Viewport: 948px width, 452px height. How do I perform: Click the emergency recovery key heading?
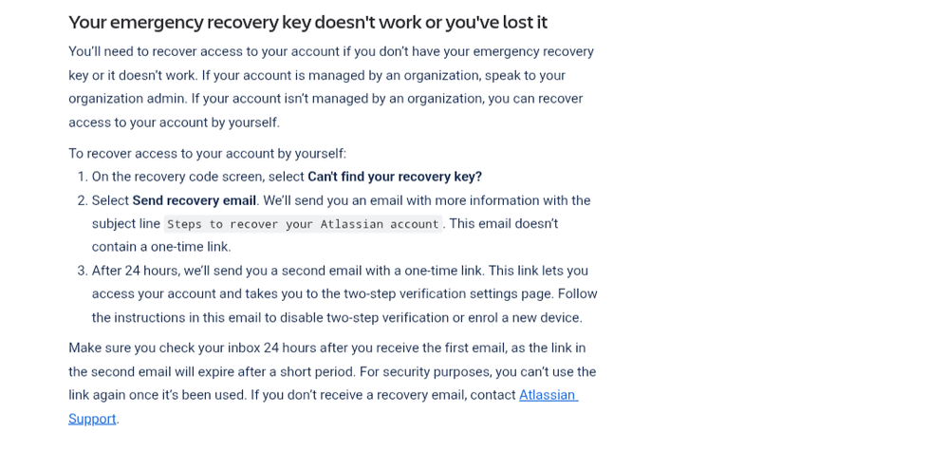(307, 23)
